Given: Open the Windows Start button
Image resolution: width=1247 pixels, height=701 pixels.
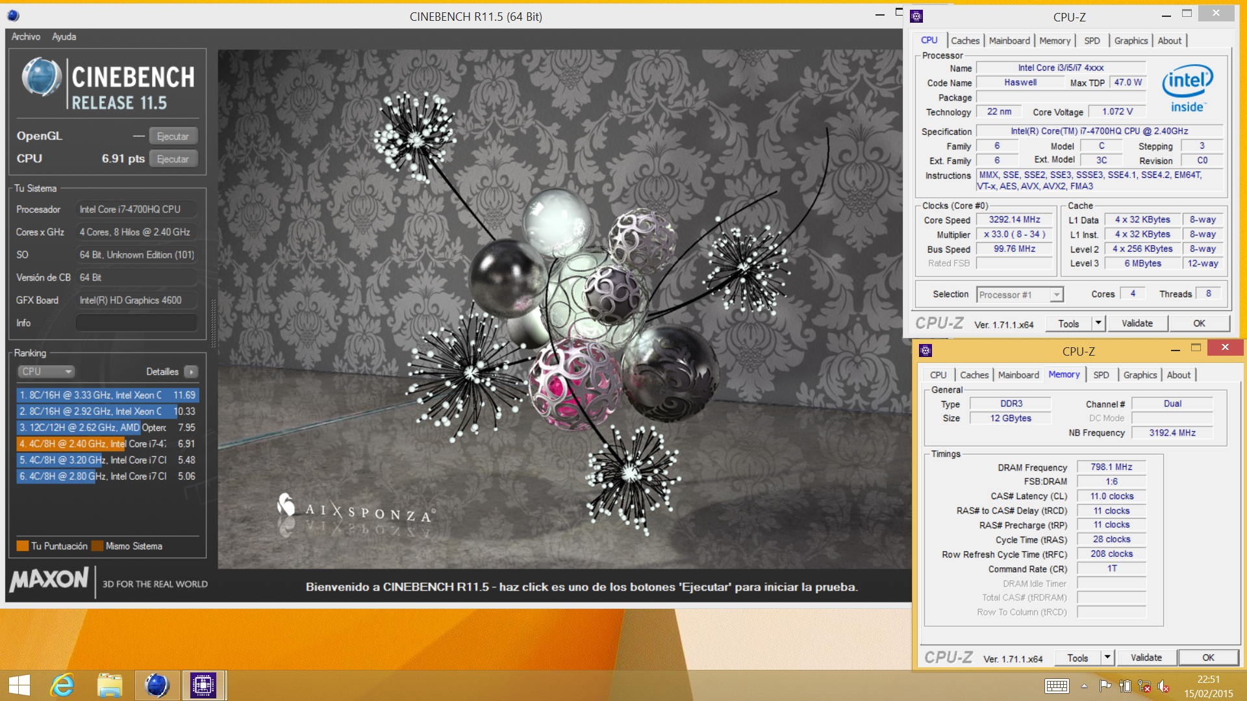Looking at the screenshot, I should pos(19,685).
